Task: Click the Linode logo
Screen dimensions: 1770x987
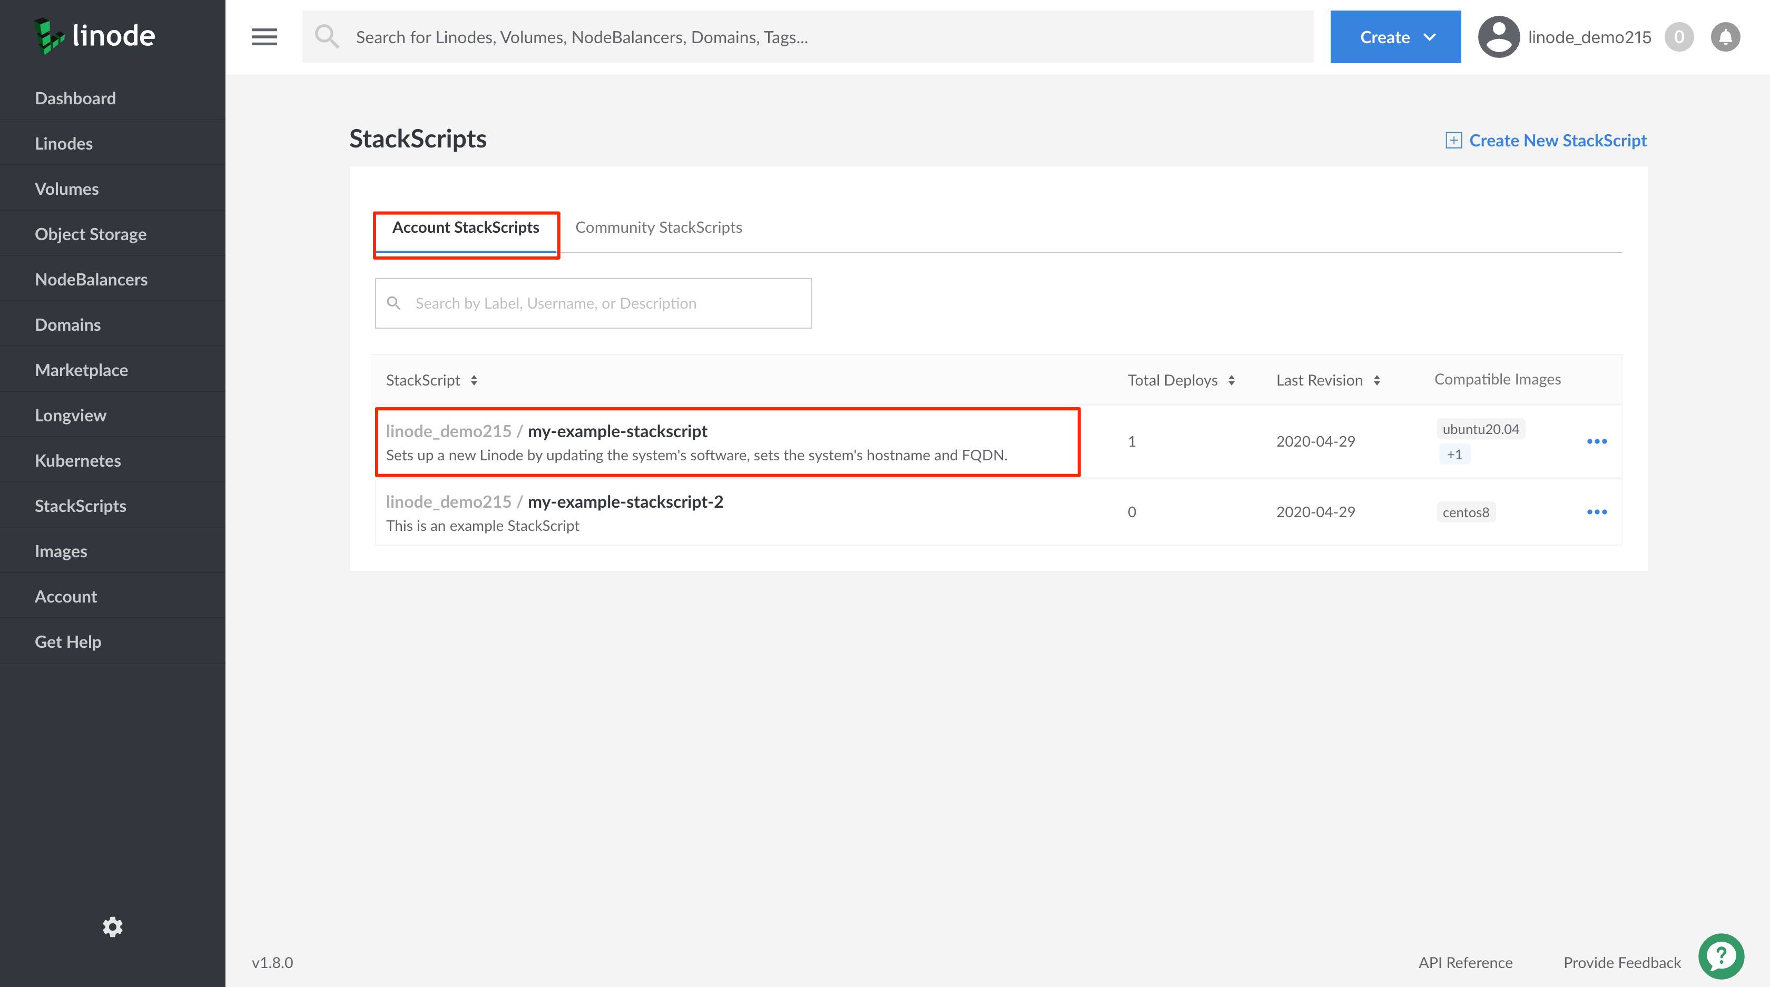Action: click(x=94, y=36)
